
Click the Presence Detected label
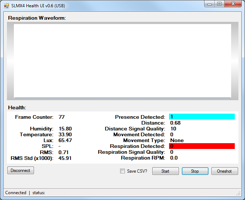140,117
